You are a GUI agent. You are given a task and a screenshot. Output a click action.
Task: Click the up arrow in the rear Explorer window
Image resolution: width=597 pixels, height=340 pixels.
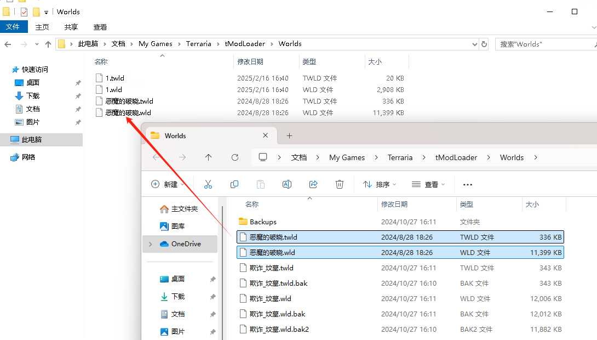[x=48, y=44]
